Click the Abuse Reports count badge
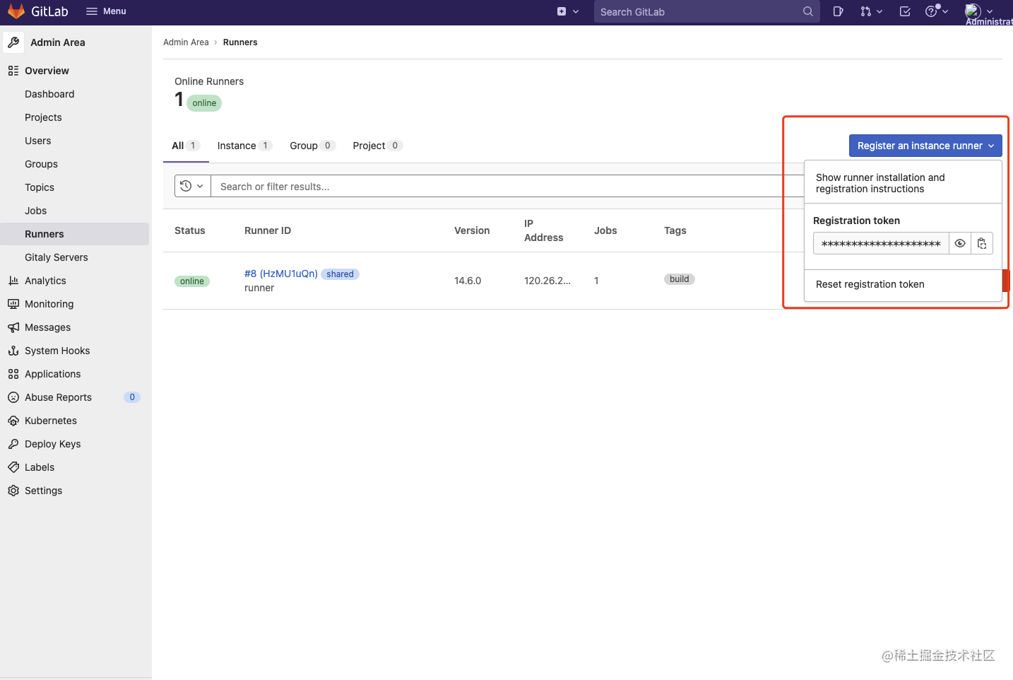The image size is (1013, 680). click(x=132, y=397)
